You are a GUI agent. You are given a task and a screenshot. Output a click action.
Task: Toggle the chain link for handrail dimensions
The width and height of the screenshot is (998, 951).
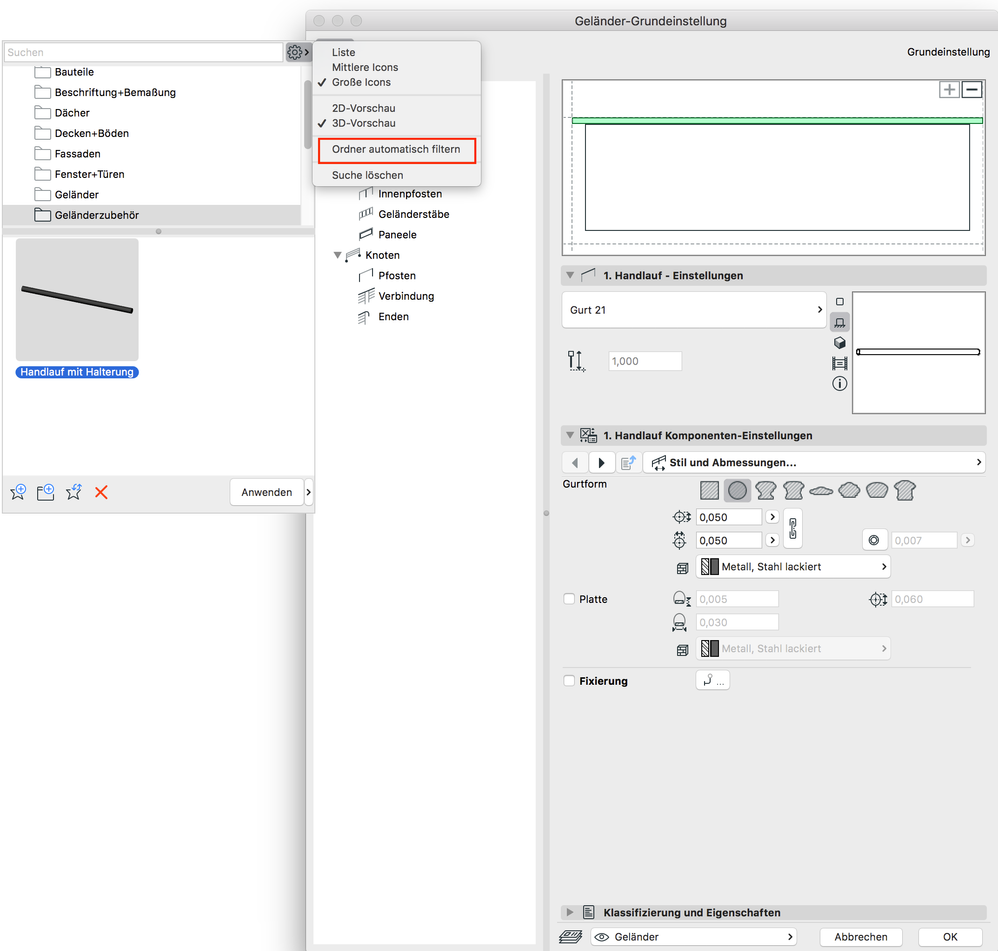point(793,529)
